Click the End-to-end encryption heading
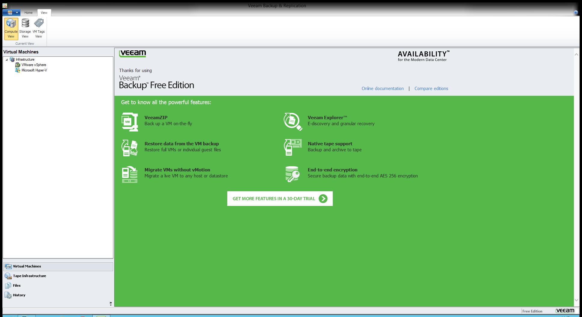The height and width of the screenshot is (317, 582). coord(332,170)
